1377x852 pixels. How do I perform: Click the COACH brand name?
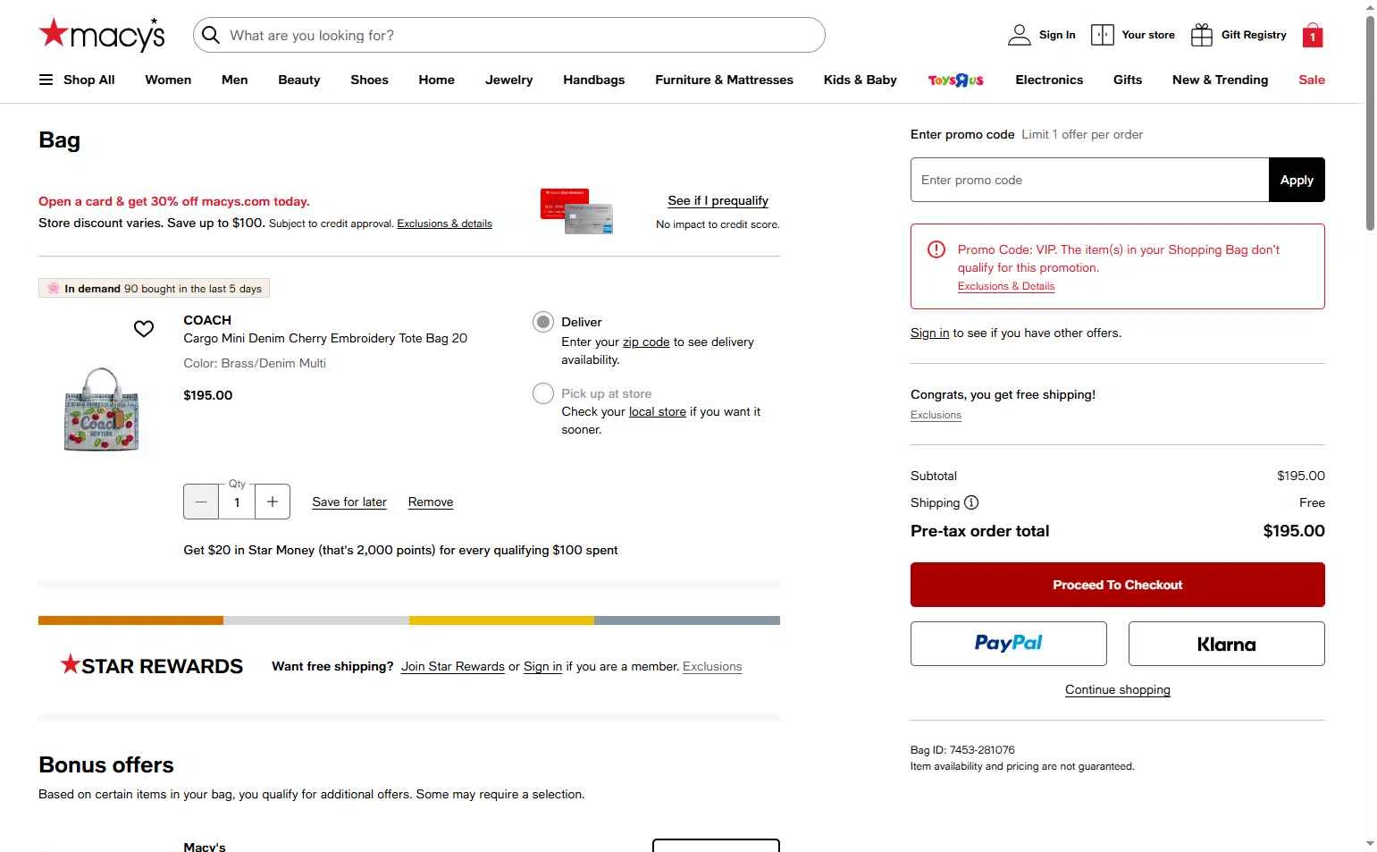(207, 320)
